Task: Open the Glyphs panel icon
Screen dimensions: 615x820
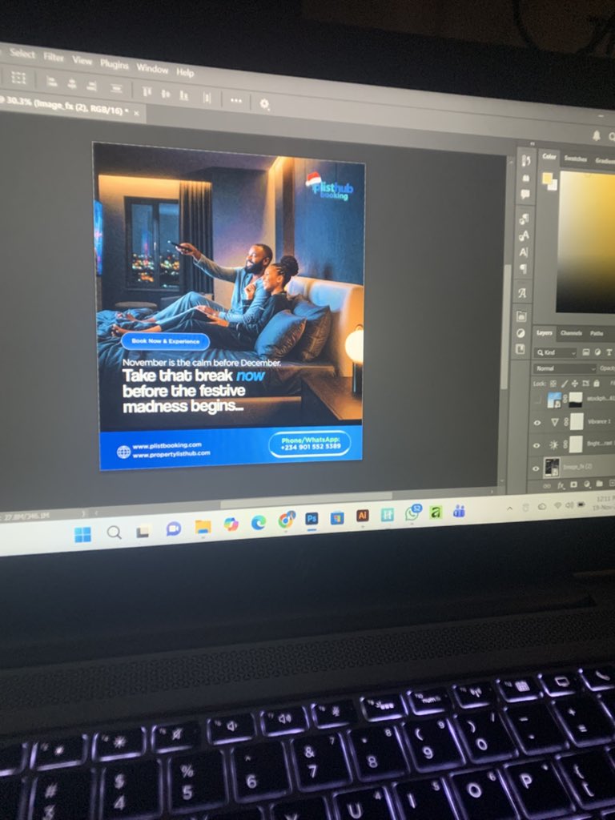Action: pyautogui.click(x=522, y=293)
